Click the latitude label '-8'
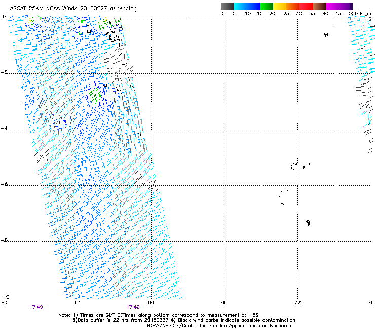The height and width of the screenshot is (329, 375). (4, 240)
